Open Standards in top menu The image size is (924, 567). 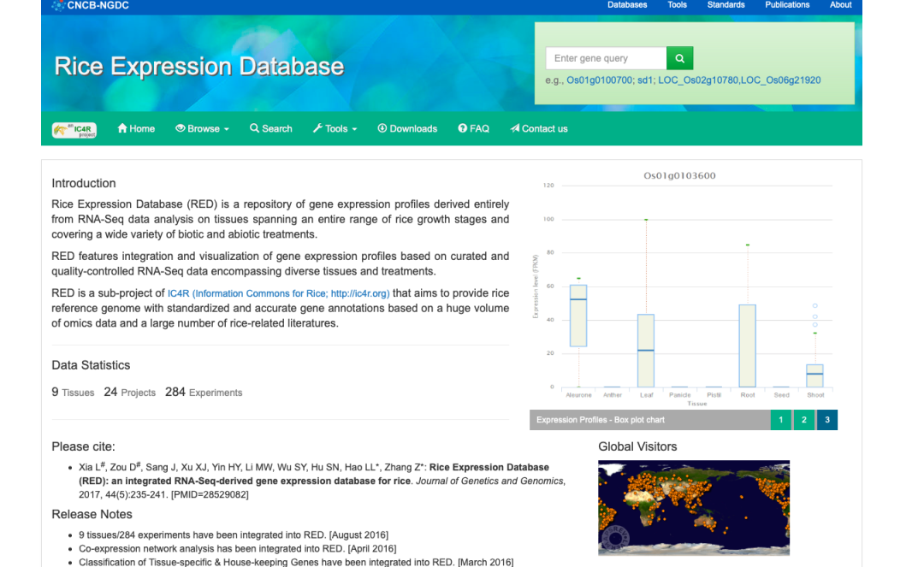pyautogui.click(x=726, y=5)
